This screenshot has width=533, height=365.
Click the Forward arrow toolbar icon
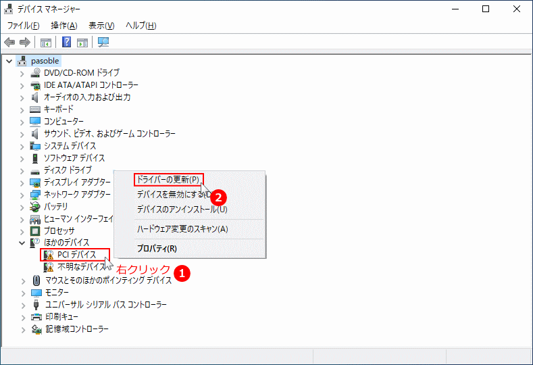(x=25, y=42)
